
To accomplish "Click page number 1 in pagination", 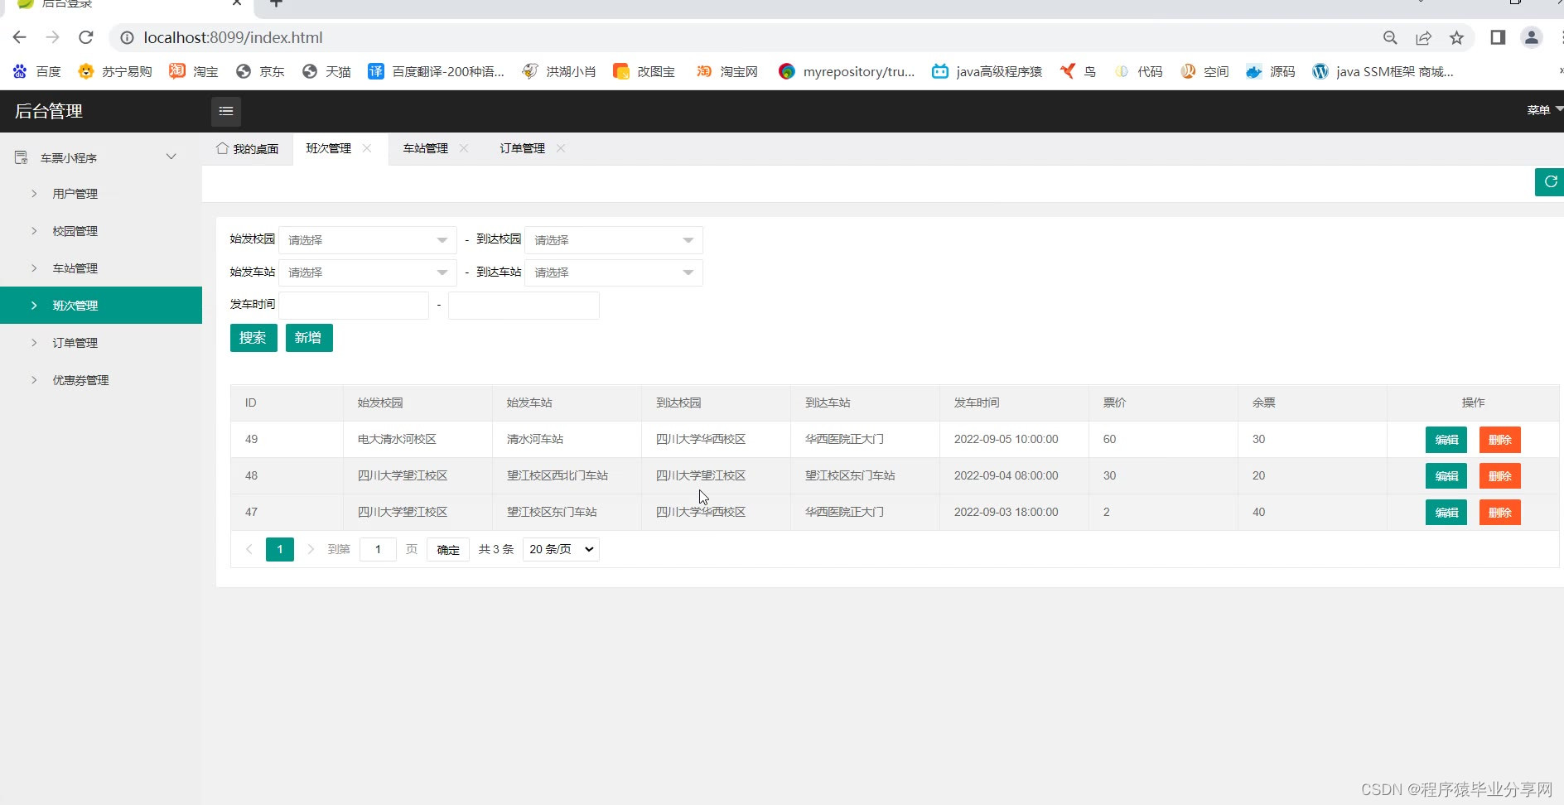I will (x=280, y=549).
